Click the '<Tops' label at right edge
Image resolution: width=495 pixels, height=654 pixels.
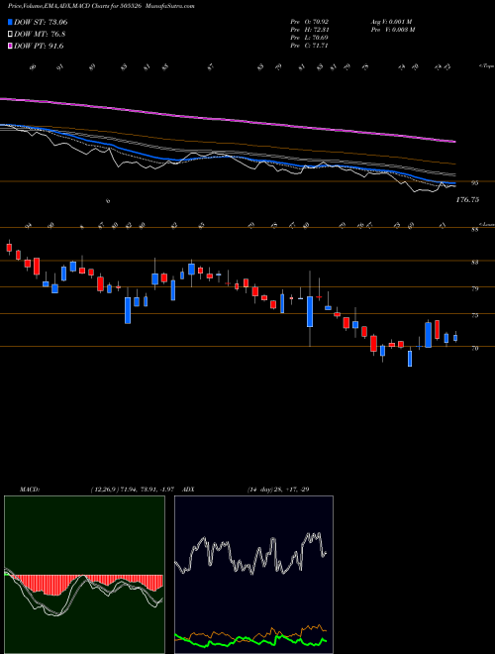coord(486,66)
